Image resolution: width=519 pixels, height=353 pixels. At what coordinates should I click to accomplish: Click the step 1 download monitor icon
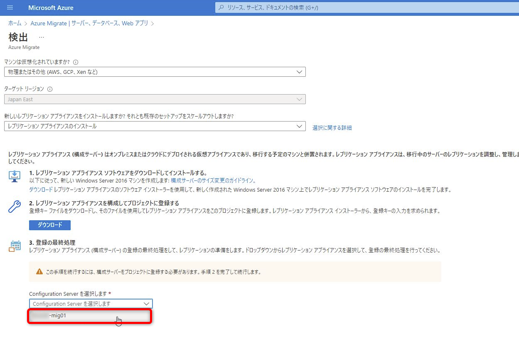click(x=15, y=175)
